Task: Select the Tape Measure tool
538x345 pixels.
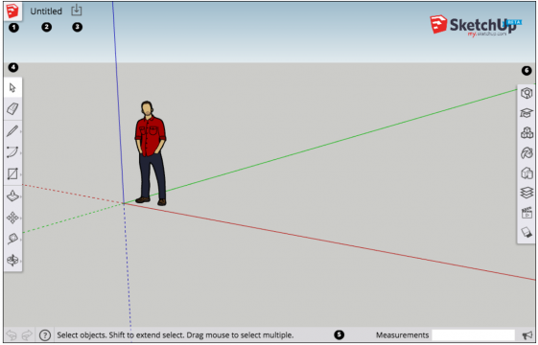Action: [x=12, y=239]
